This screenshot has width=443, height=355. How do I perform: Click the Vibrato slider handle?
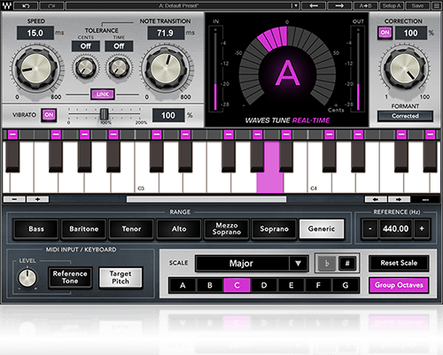point(104,114)
